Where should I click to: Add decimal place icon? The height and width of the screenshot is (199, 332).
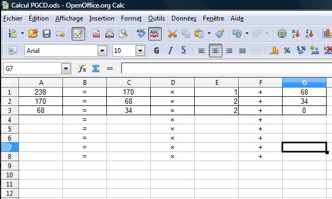tap(315, 50)
